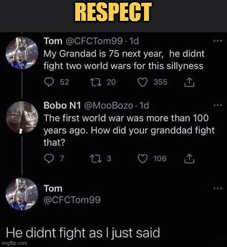Open Bobo N1's cat avatar
The width and height of the screenshot is (227, 247).
click(22, 117)
